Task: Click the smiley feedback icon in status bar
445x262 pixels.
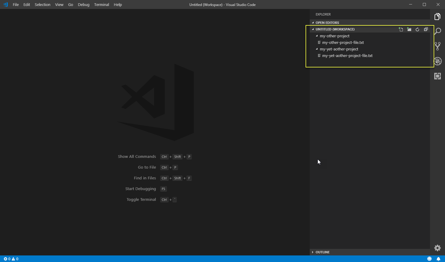Action: (430, 259)
